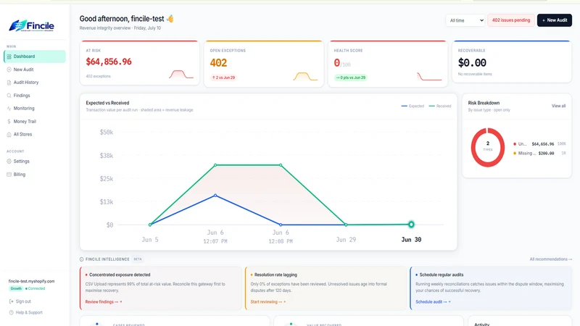Open the All Stores page

[x=35, y=134]
